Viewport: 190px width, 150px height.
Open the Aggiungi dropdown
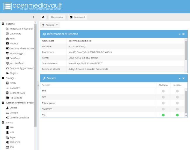click(50, 25)
